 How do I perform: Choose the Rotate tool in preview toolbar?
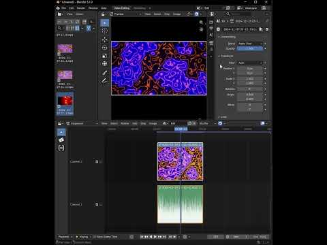pyautogui.click(x=104, y=48)
